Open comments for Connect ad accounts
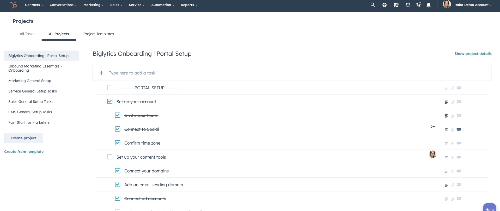The height and width of the screenshot is (211, 500). (459, 199)
